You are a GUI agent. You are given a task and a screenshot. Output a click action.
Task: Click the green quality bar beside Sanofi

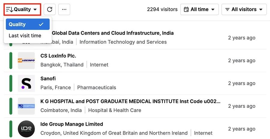tap(11, 83)
